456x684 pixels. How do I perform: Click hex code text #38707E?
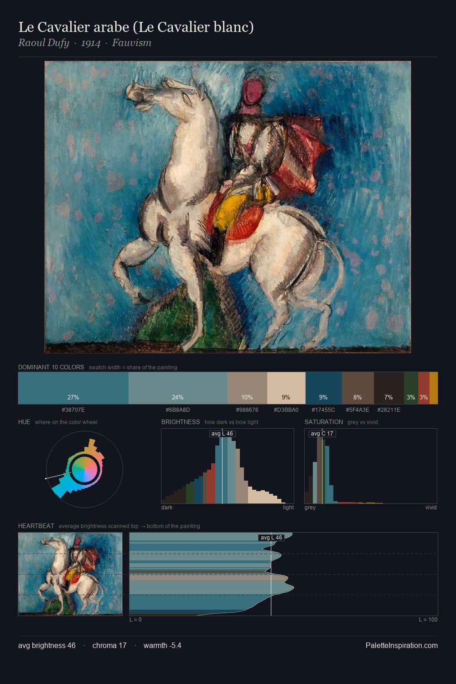(x=73, y=410)
